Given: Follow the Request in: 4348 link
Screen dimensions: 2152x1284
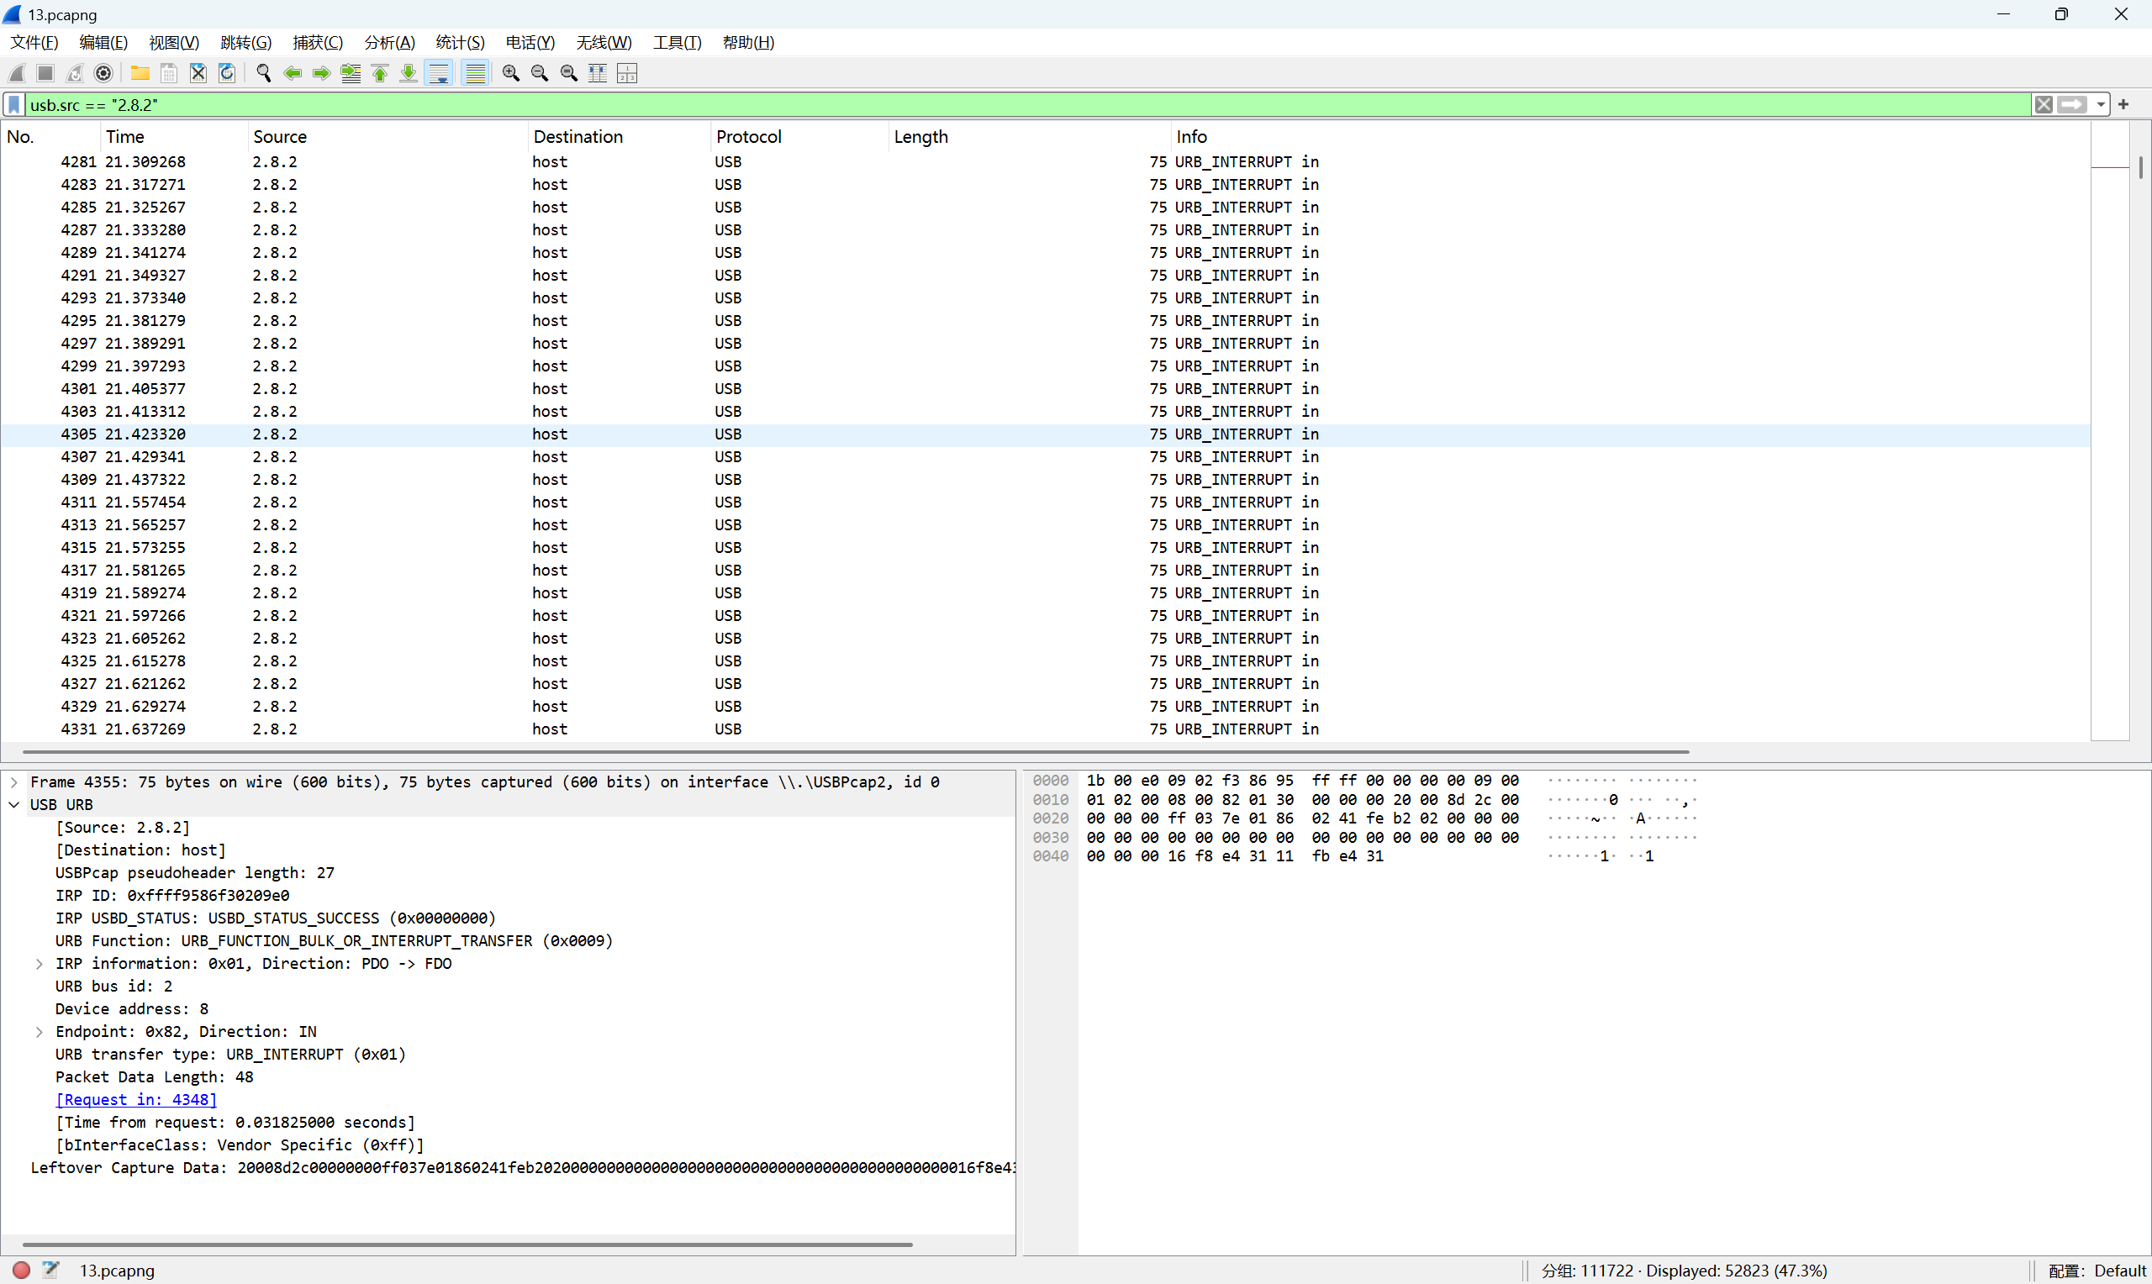Looking at the screenshot, I should (136, 1100).
